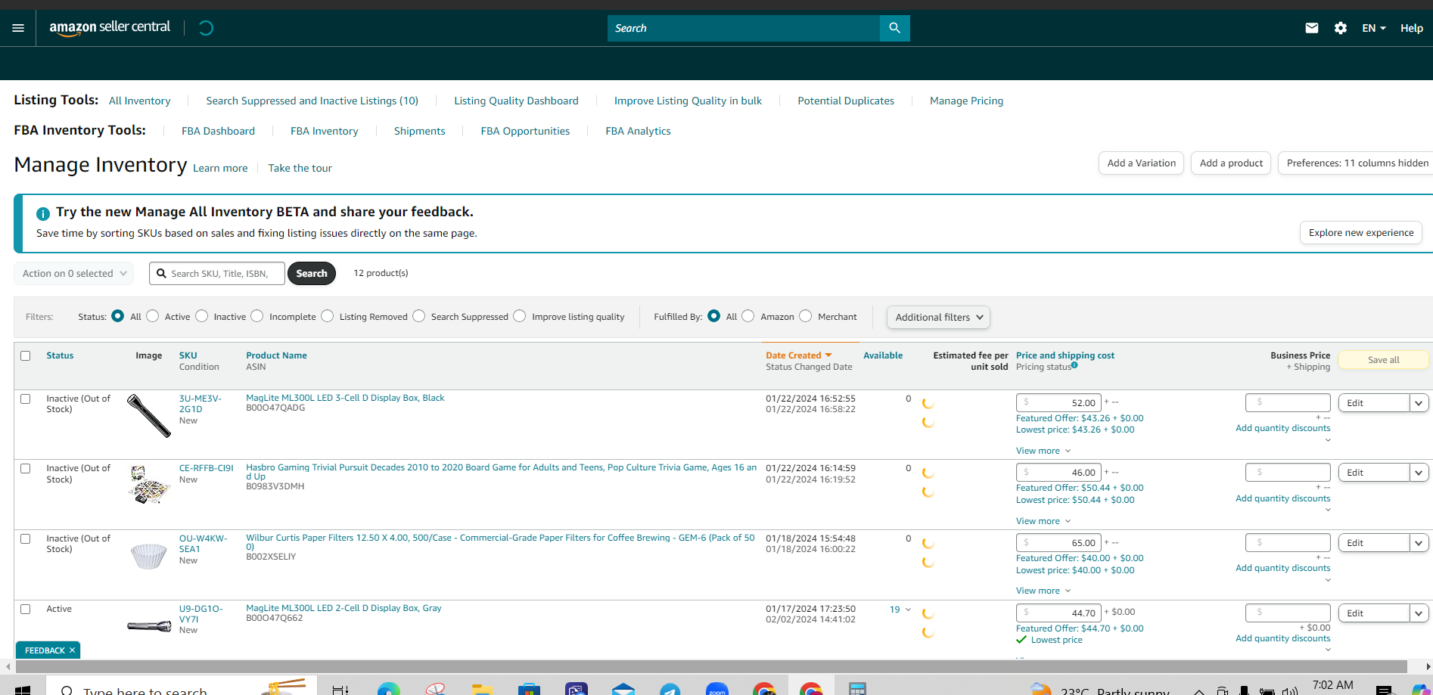Open the black MagLite flashlight product image
The width and height of the screenshot is (1433, 695).
coord(149,415)
